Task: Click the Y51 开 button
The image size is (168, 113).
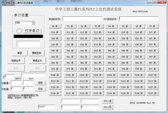Action: pyautogui.click(x=70, y=57)
